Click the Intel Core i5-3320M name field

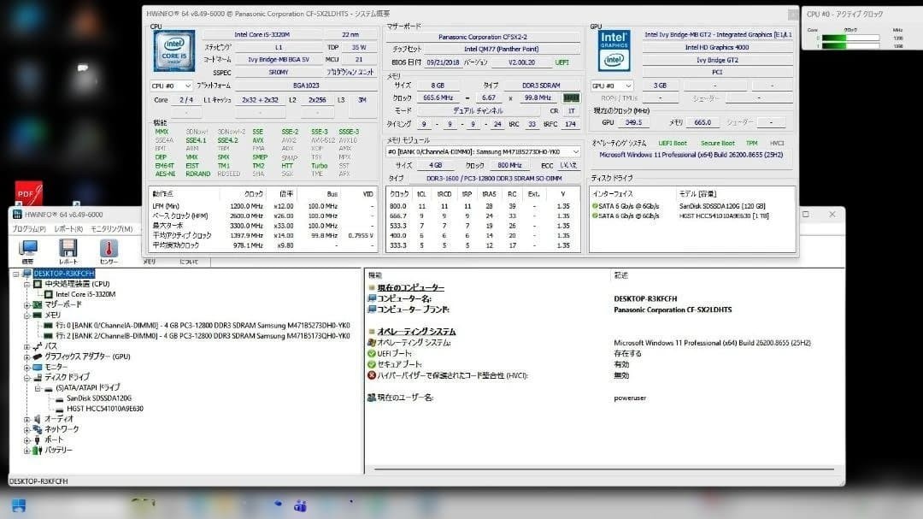point(262,35)
